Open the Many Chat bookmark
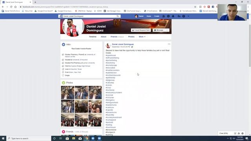 (27, 11)
